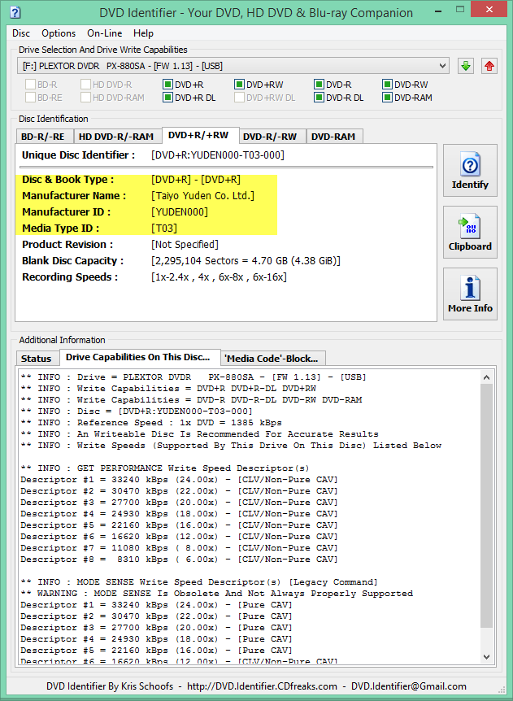Click the red up arrow drive button

point(489,66)
